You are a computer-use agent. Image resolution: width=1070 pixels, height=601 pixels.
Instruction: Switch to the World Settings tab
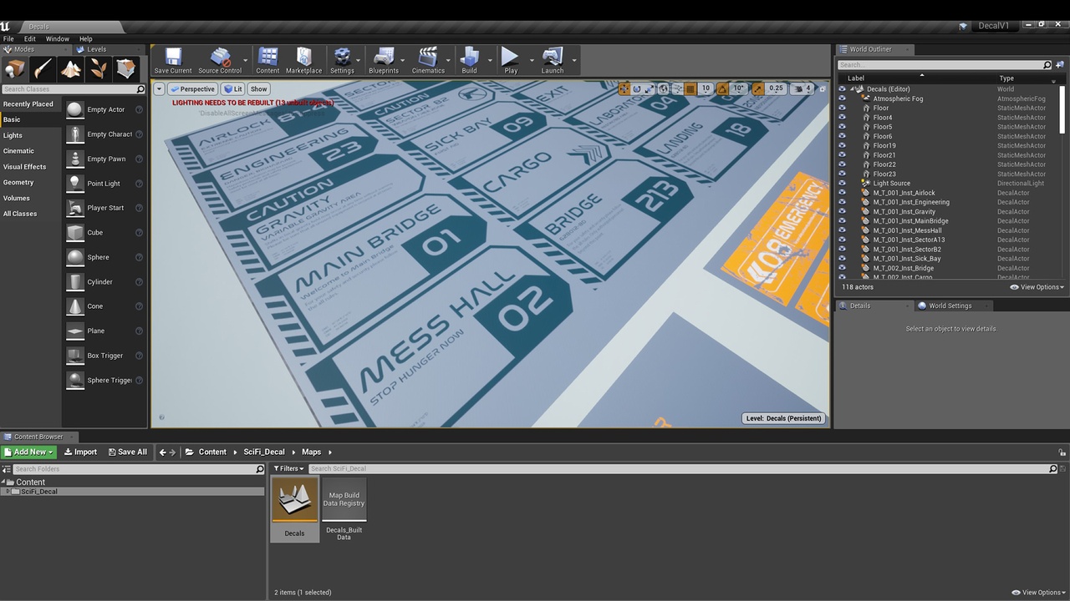point(950,306)
